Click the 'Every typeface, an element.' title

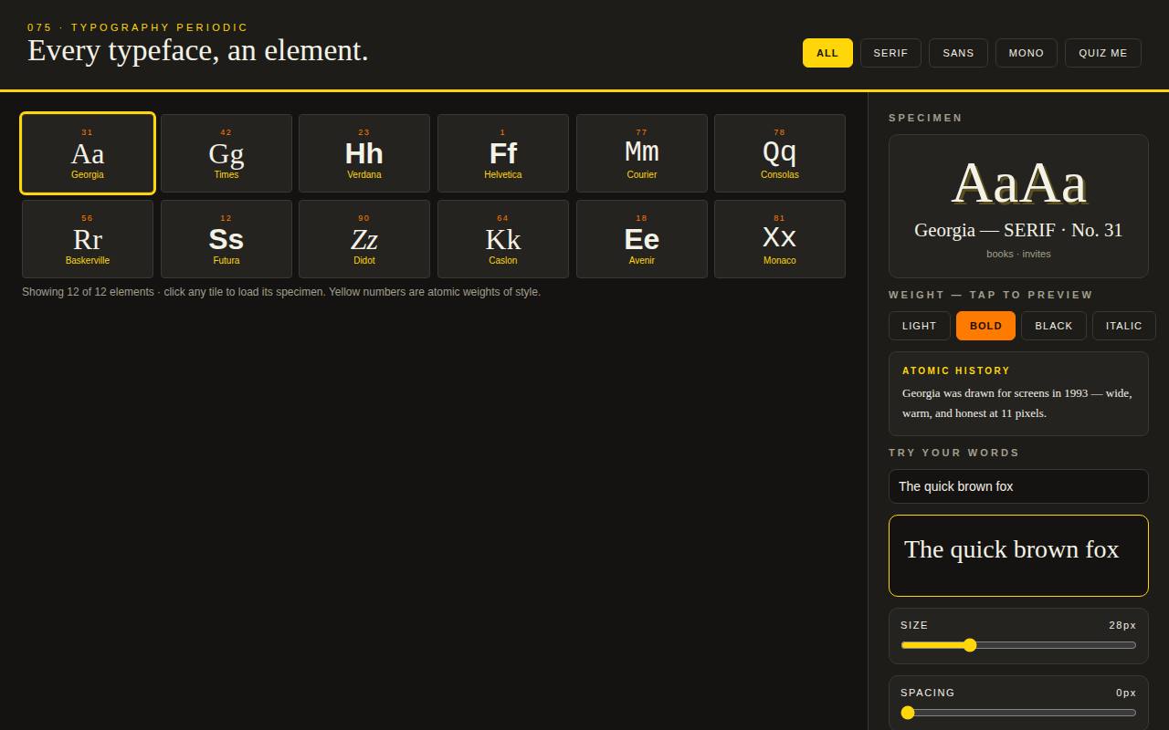(x=198, y=51)
